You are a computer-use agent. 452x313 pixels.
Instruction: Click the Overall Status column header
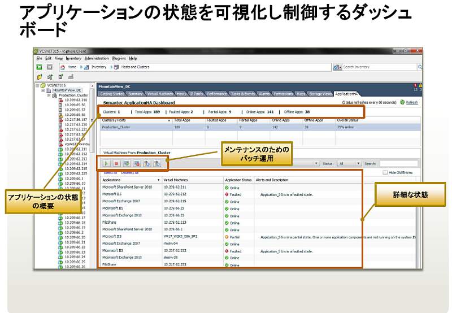tap(347, 120)
